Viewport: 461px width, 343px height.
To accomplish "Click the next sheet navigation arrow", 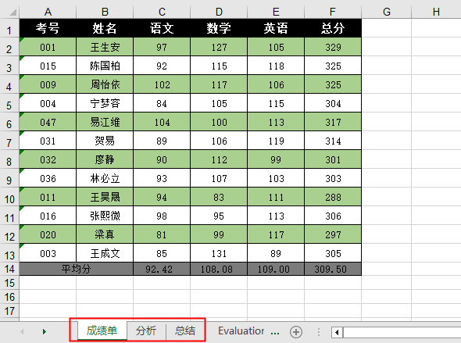I will click(x=45, y=331).
